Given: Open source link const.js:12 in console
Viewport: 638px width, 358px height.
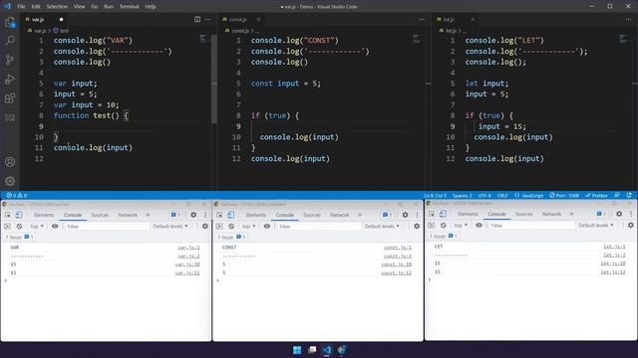Looking at the screenshot, I should pyautogui.click(x=397, y=272).
